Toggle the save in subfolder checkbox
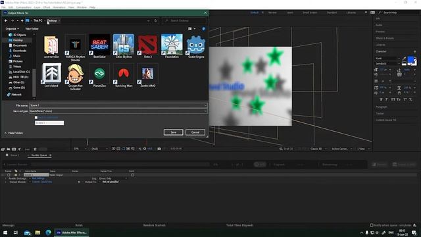421x237 pixels. 36,117
